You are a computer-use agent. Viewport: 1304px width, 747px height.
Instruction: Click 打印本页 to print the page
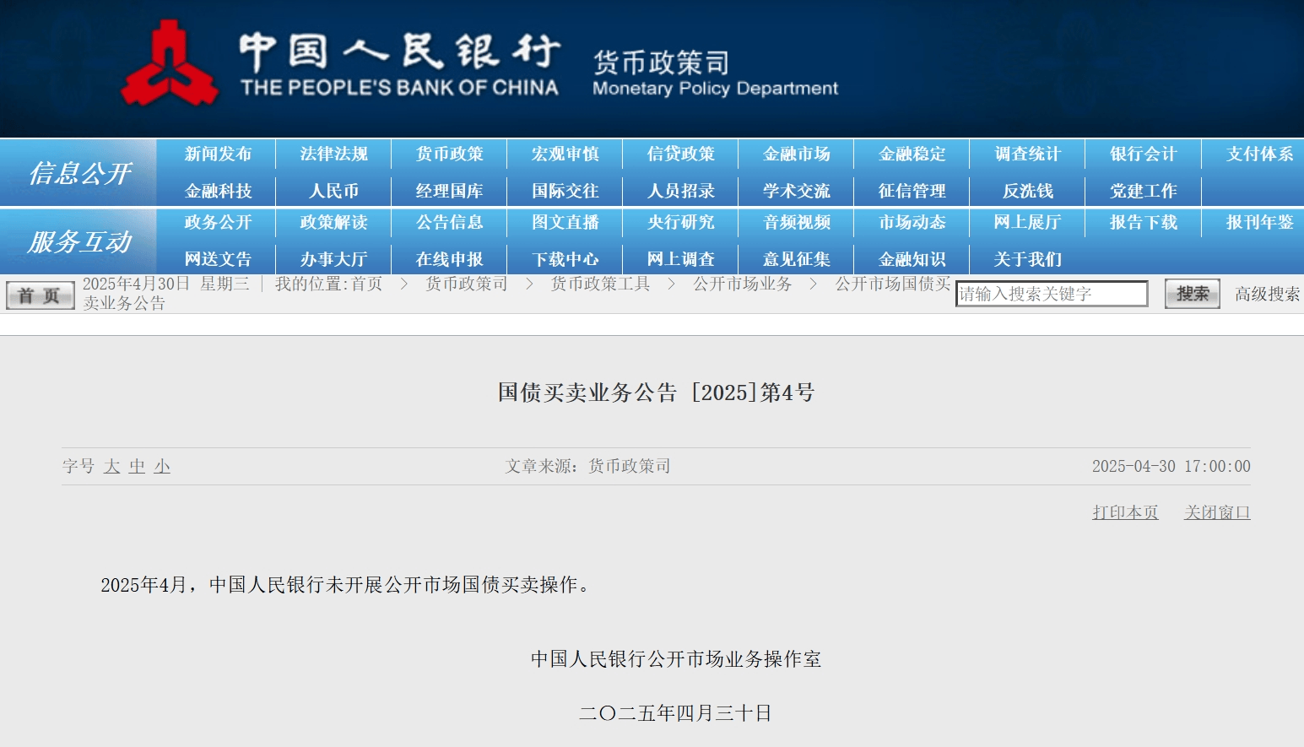[x=1125, y=512]
